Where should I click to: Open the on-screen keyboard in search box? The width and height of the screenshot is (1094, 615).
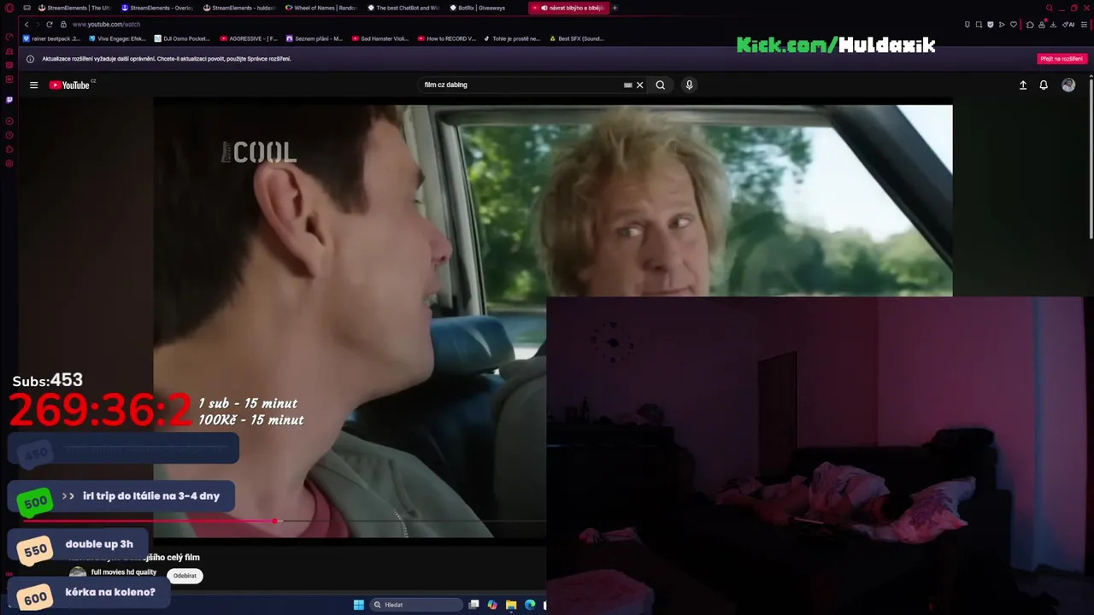[x=627, y=85]
